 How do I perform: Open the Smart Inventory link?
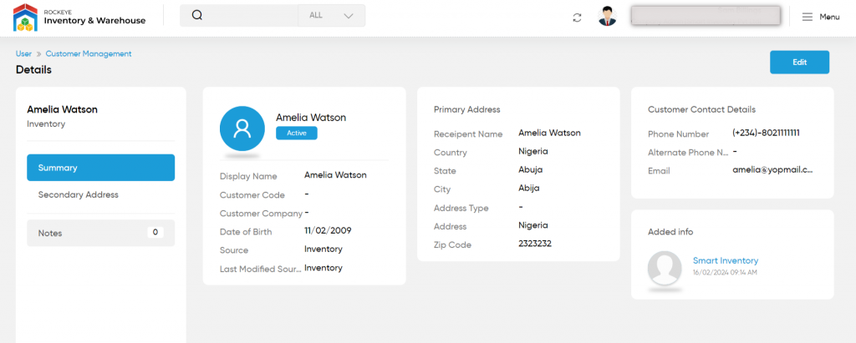tap(726, 260)
